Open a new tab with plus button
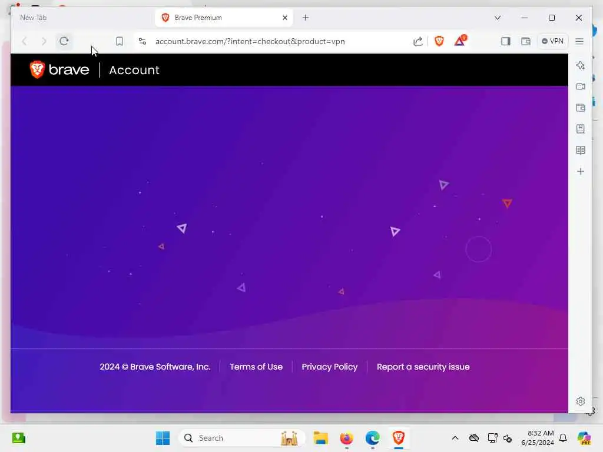 [306, 18]
